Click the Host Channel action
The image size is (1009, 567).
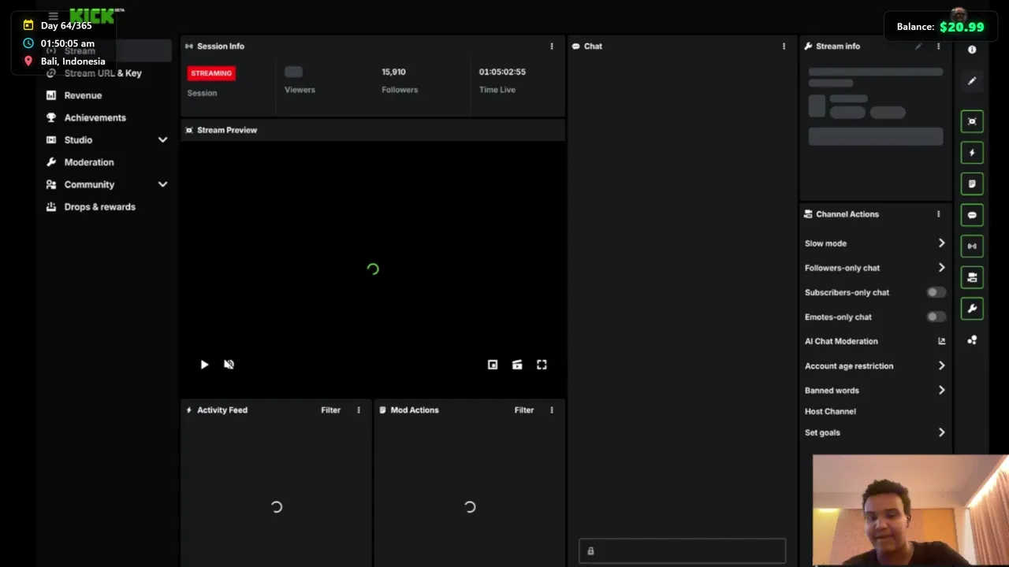click(830, 411)
